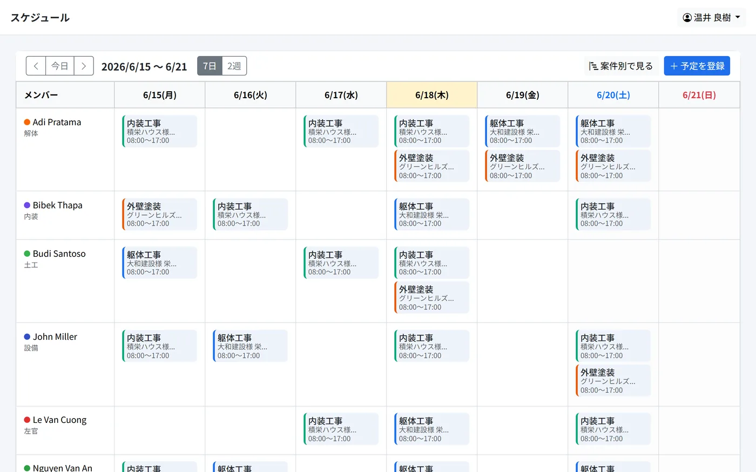
Task: Open Budi Santoso's 6/18 外壁塗装 event
Action: pyautogui.click(x=432, y=298)
